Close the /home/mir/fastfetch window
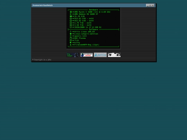The height and width of the screenshot is (140, 187). point(153,5)
